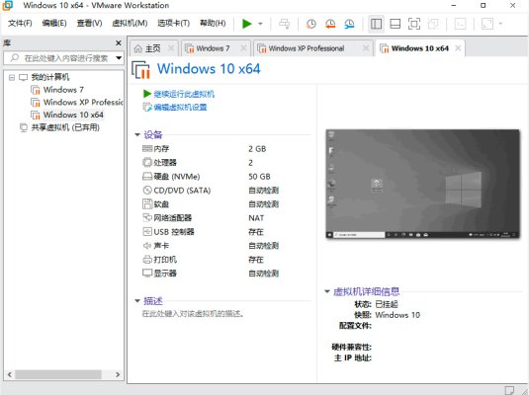Open the stretch display dropdown arrow
The height and width of the screenshot is (395, 529).
[500, 24]
